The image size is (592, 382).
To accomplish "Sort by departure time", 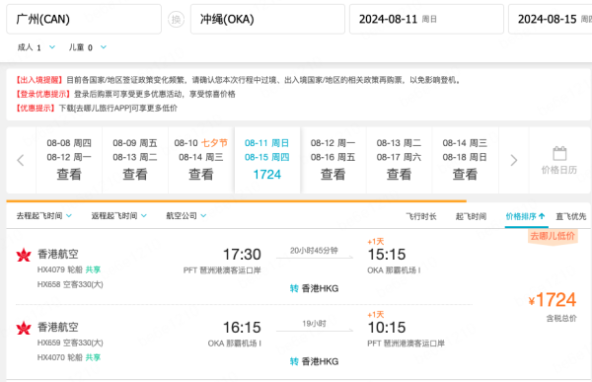I will click(471, 216).
